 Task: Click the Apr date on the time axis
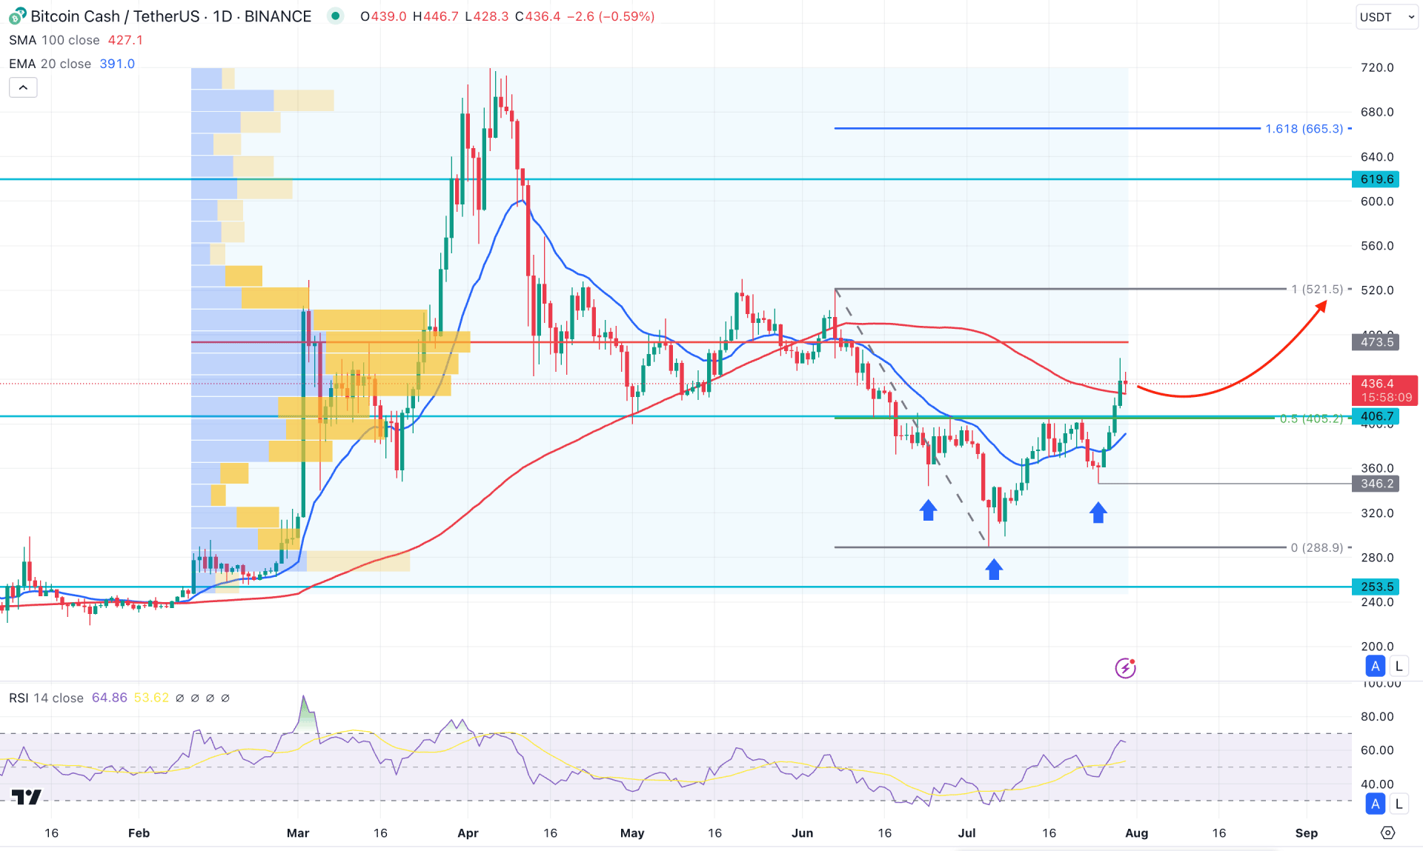coord(468,832)
